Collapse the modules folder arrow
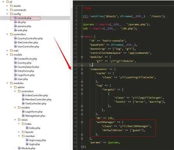 [7, 83]
